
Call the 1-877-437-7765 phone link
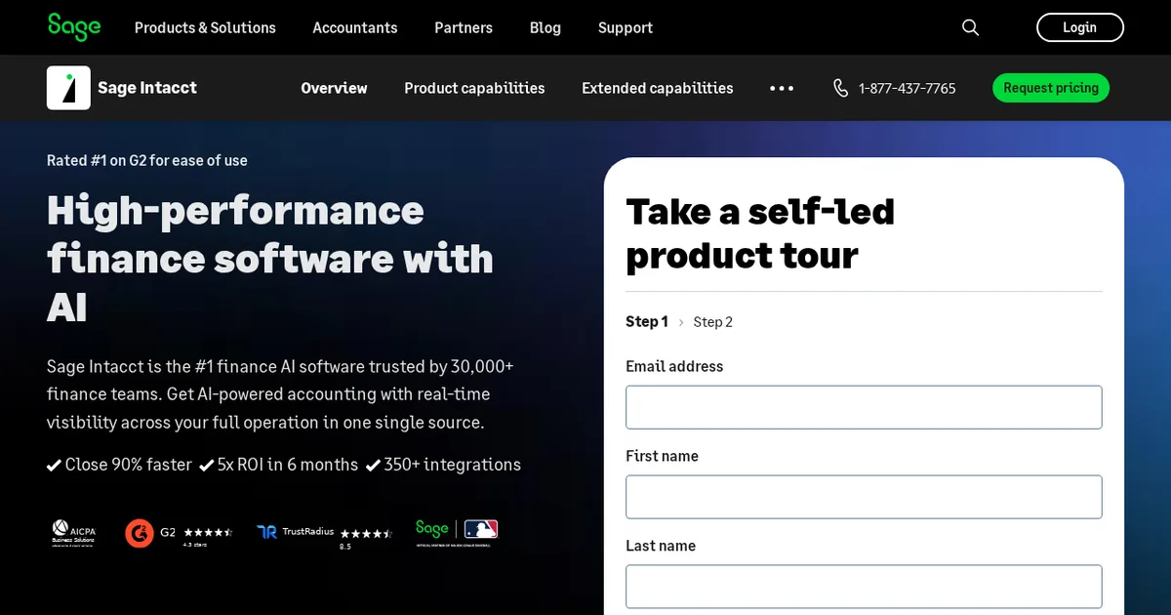coord(908,88)
